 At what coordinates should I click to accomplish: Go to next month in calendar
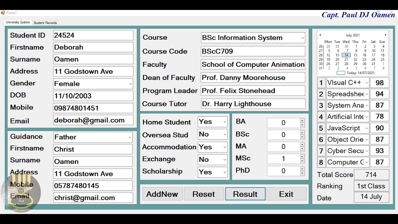coord(386,35)
